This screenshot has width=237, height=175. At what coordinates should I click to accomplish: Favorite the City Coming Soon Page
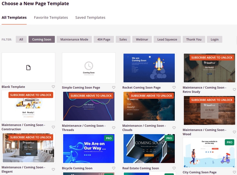pyautogui.click(x=234, y=172)
